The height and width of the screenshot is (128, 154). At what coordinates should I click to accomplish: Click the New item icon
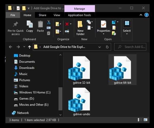(89, 22)
